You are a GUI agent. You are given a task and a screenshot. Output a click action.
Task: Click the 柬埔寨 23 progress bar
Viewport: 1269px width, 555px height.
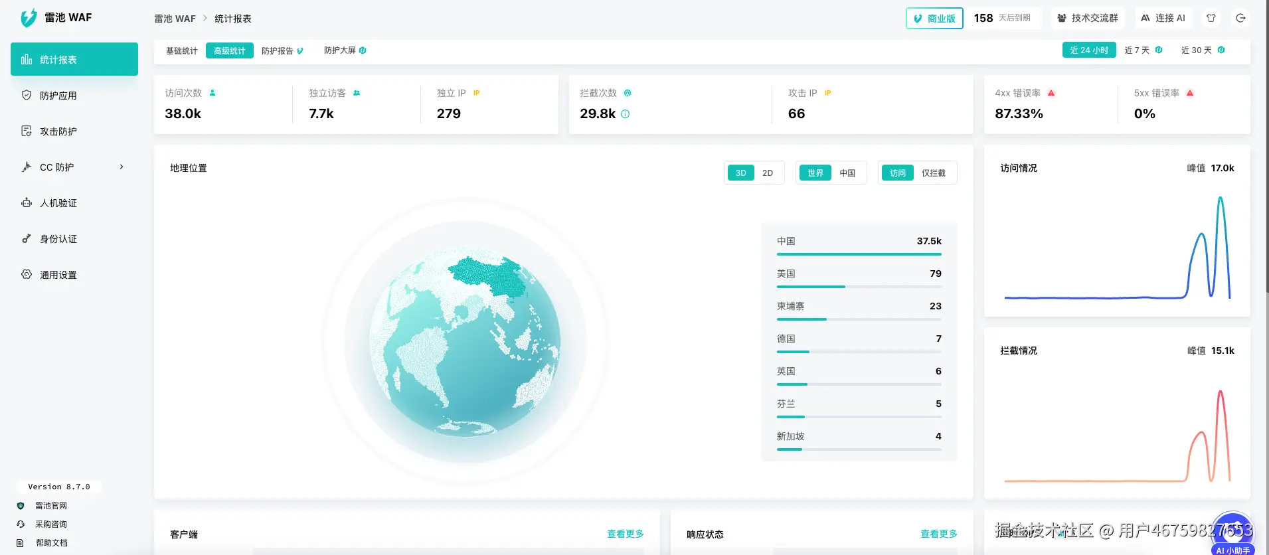[859, 319]
